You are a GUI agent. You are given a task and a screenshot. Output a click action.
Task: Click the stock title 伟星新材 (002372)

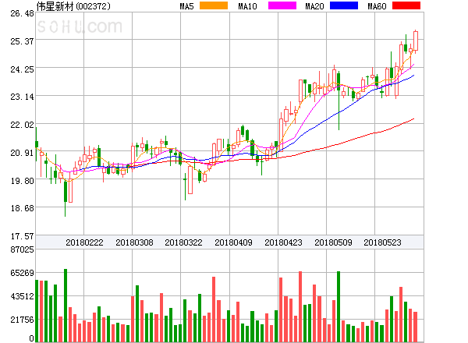coord(73,6)
